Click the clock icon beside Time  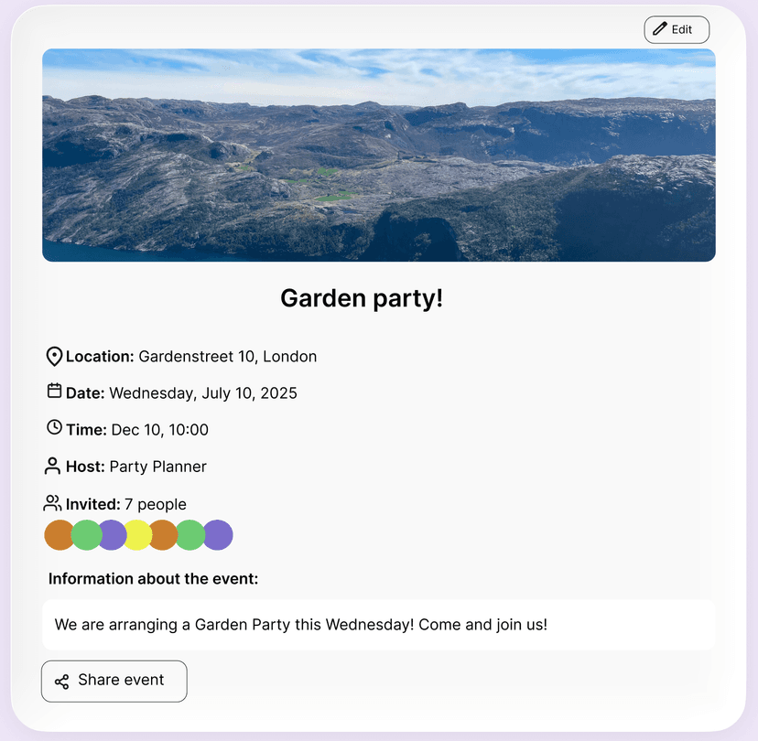click(x=54, y=428)
